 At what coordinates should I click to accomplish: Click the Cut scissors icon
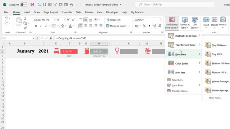(25, 18)
